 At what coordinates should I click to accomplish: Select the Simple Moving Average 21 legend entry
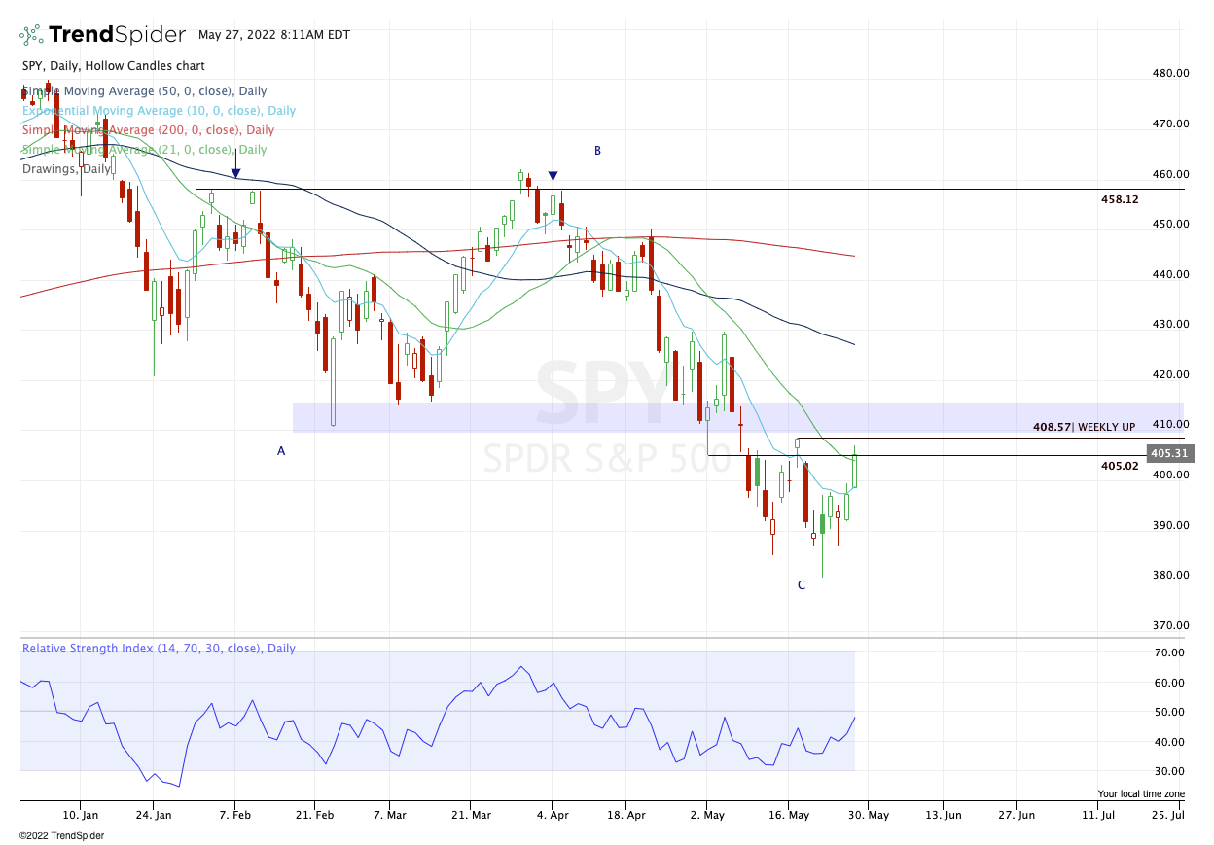144,150
